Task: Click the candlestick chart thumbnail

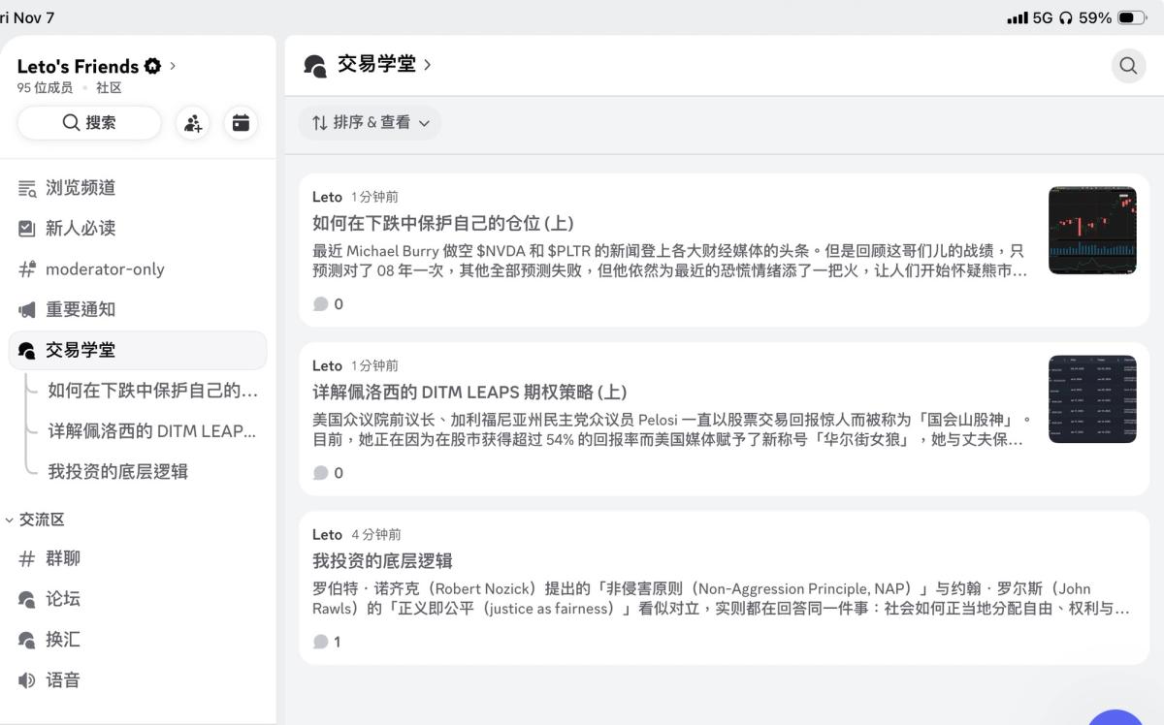Action: point(1092,231)
